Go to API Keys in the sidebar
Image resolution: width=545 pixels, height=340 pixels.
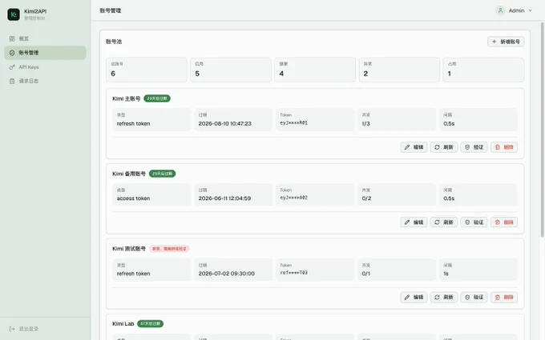(45, 67)
